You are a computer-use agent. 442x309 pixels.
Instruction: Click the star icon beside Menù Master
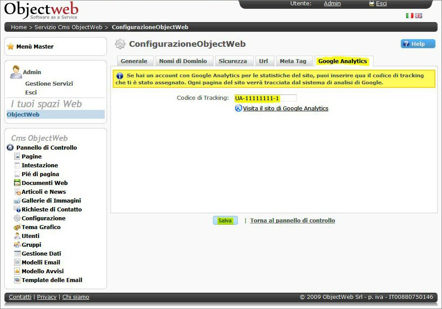(11, 46)
